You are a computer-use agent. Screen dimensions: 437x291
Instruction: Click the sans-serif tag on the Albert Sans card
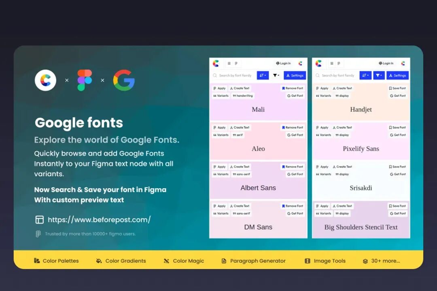tap(241, 174)
